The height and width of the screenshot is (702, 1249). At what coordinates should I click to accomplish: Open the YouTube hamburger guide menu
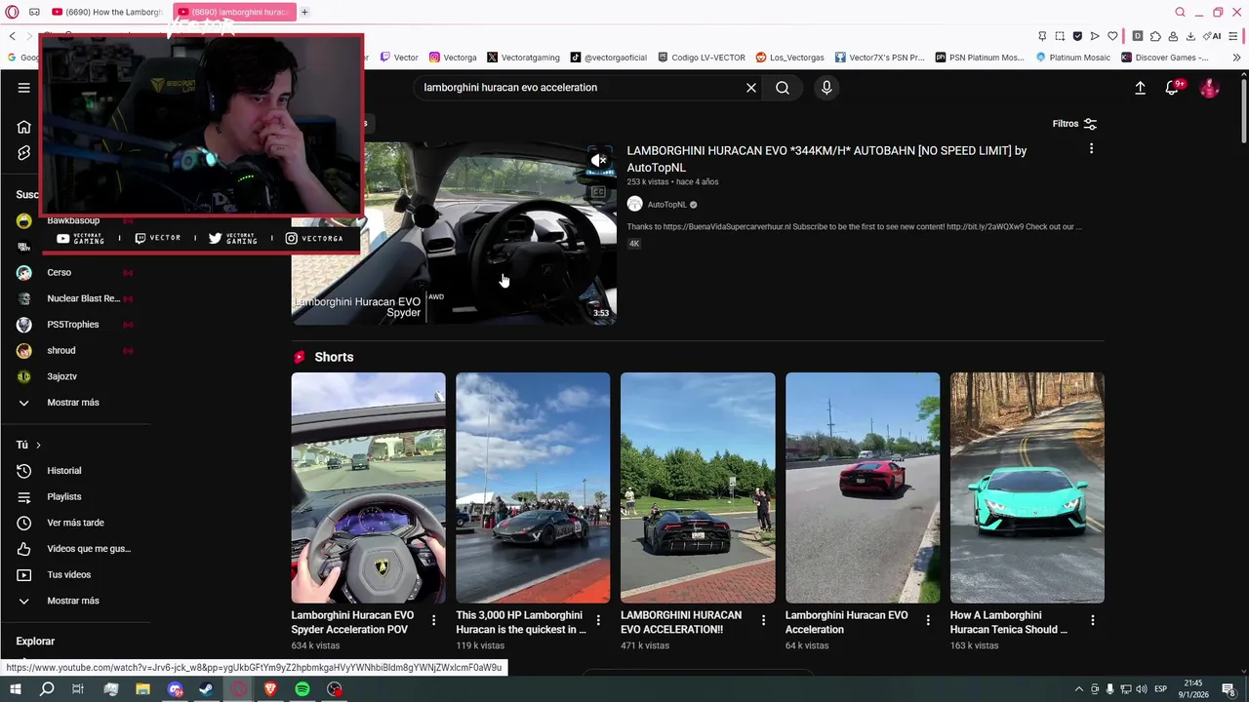point(23,88)
